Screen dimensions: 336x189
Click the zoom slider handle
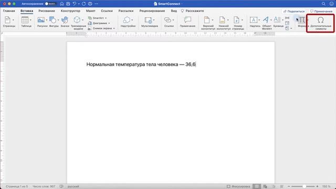pyautogui.click(x=304, y=186)
